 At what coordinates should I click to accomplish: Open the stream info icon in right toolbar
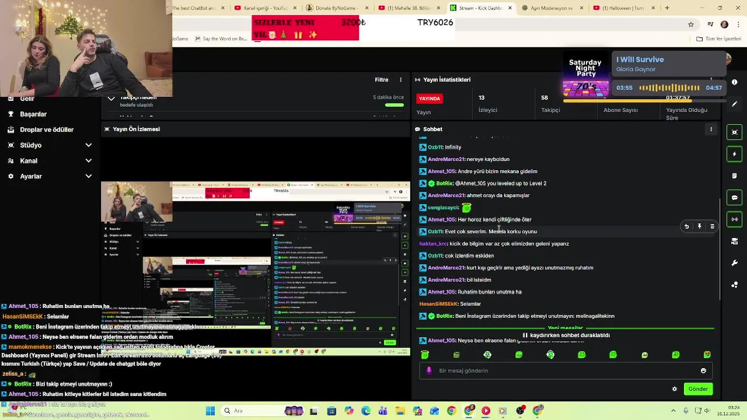click(734, 82)
